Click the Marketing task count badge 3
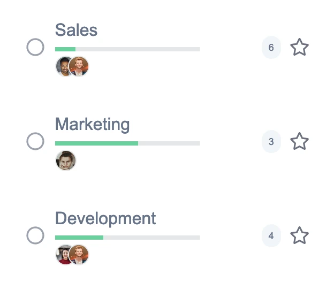 (x=271, y=142)
